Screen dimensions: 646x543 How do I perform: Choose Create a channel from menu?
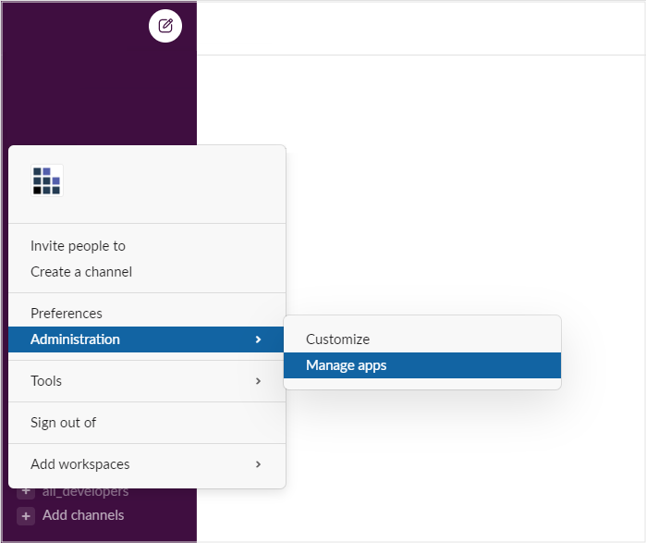81,272
